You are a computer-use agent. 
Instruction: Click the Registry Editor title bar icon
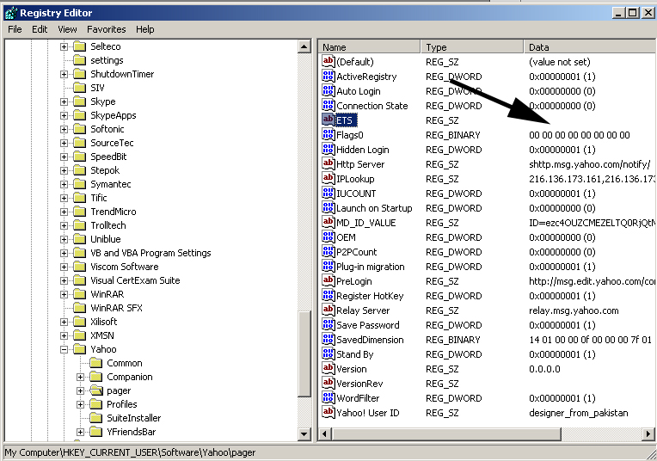[x=9, y=12]
